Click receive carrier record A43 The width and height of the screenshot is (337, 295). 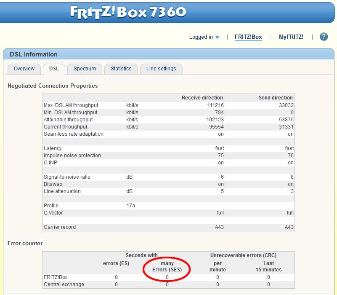click(x=219, y=227)
